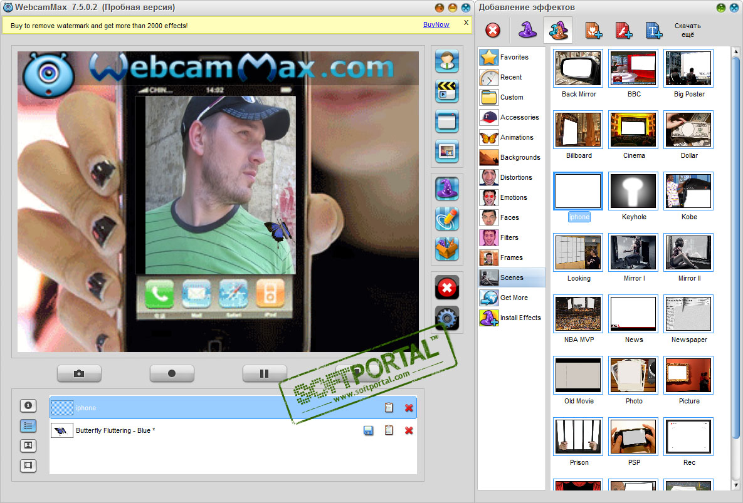Screen dimensions: 743x503
Task: Select the movie clapperboard source icon
Action: point(447,91)
